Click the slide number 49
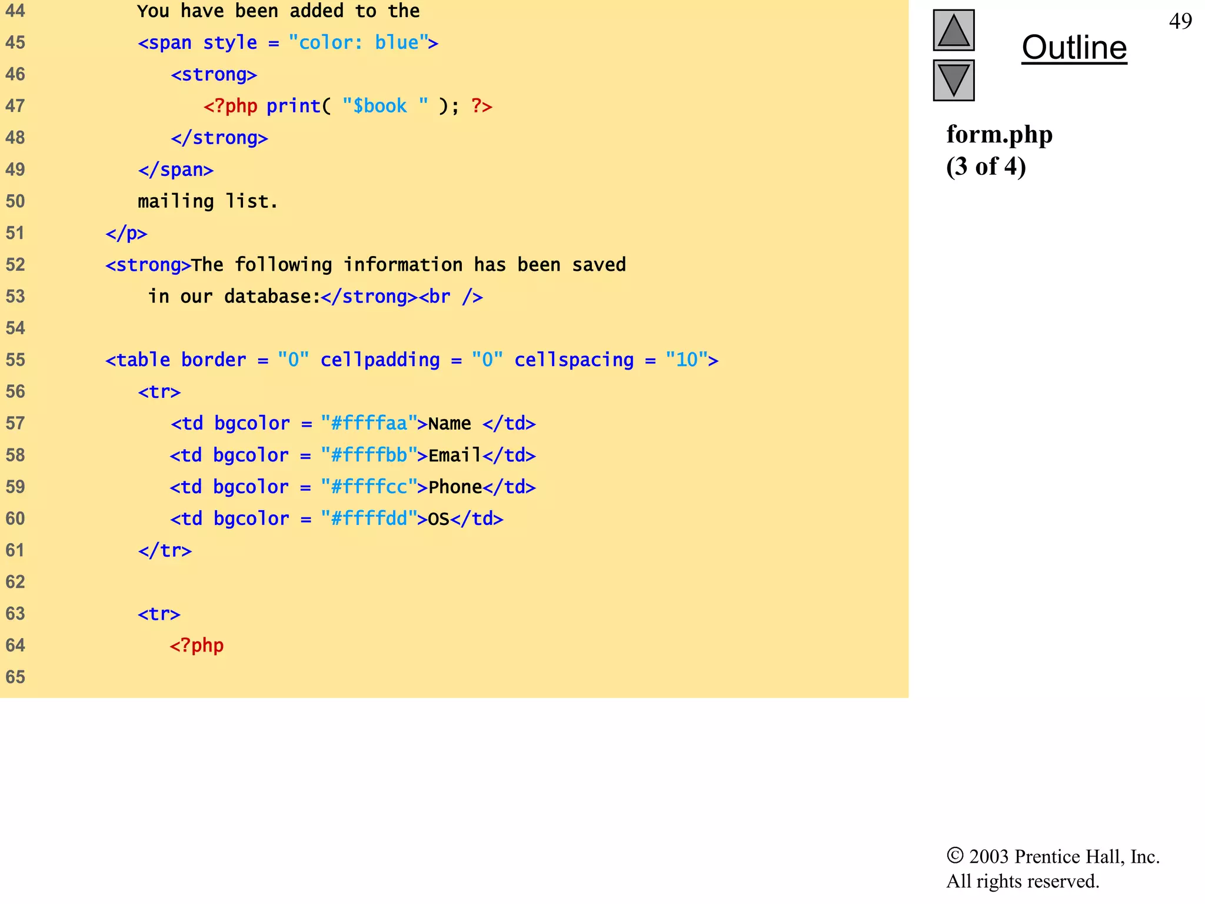This screenshot has height=904, width=1205. 1180,22
